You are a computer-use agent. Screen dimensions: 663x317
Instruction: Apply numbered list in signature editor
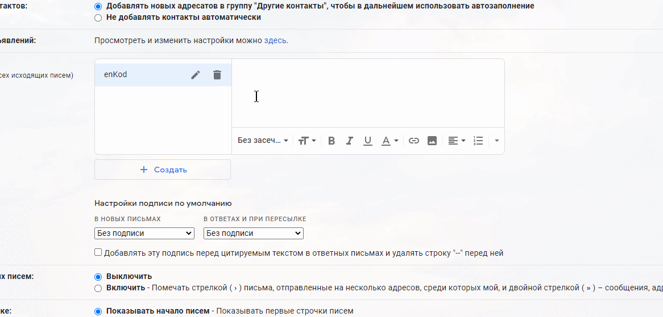(x=478, y=141)
